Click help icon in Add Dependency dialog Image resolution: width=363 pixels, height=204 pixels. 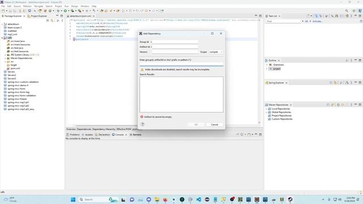tap(142, 125)
